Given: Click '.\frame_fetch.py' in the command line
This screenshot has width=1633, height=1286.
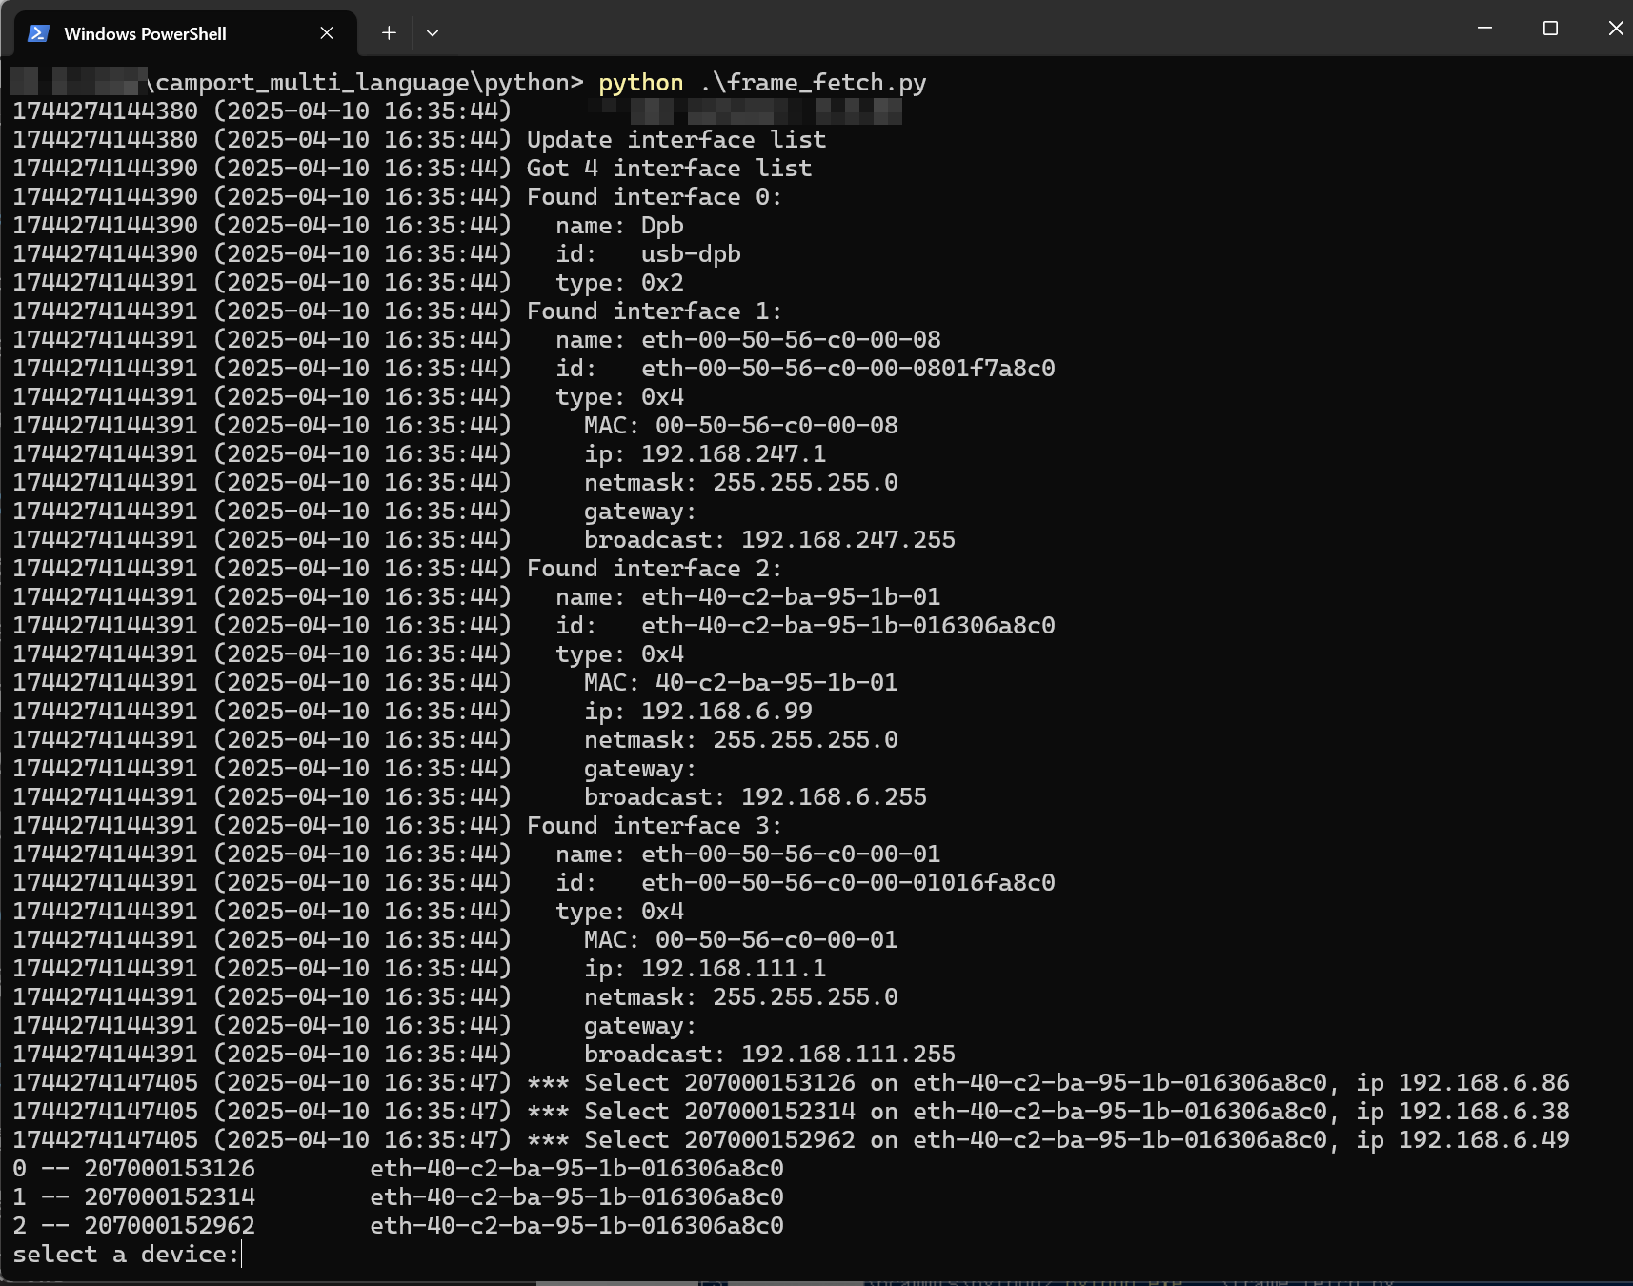Looking at the screenshot, I should coord(813,83).
